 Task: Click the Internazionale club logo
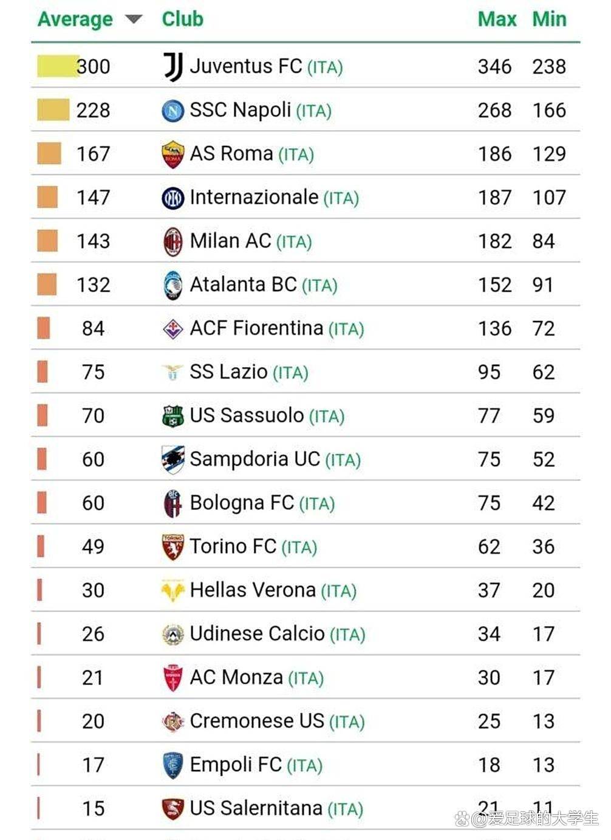tap(173, 198)
